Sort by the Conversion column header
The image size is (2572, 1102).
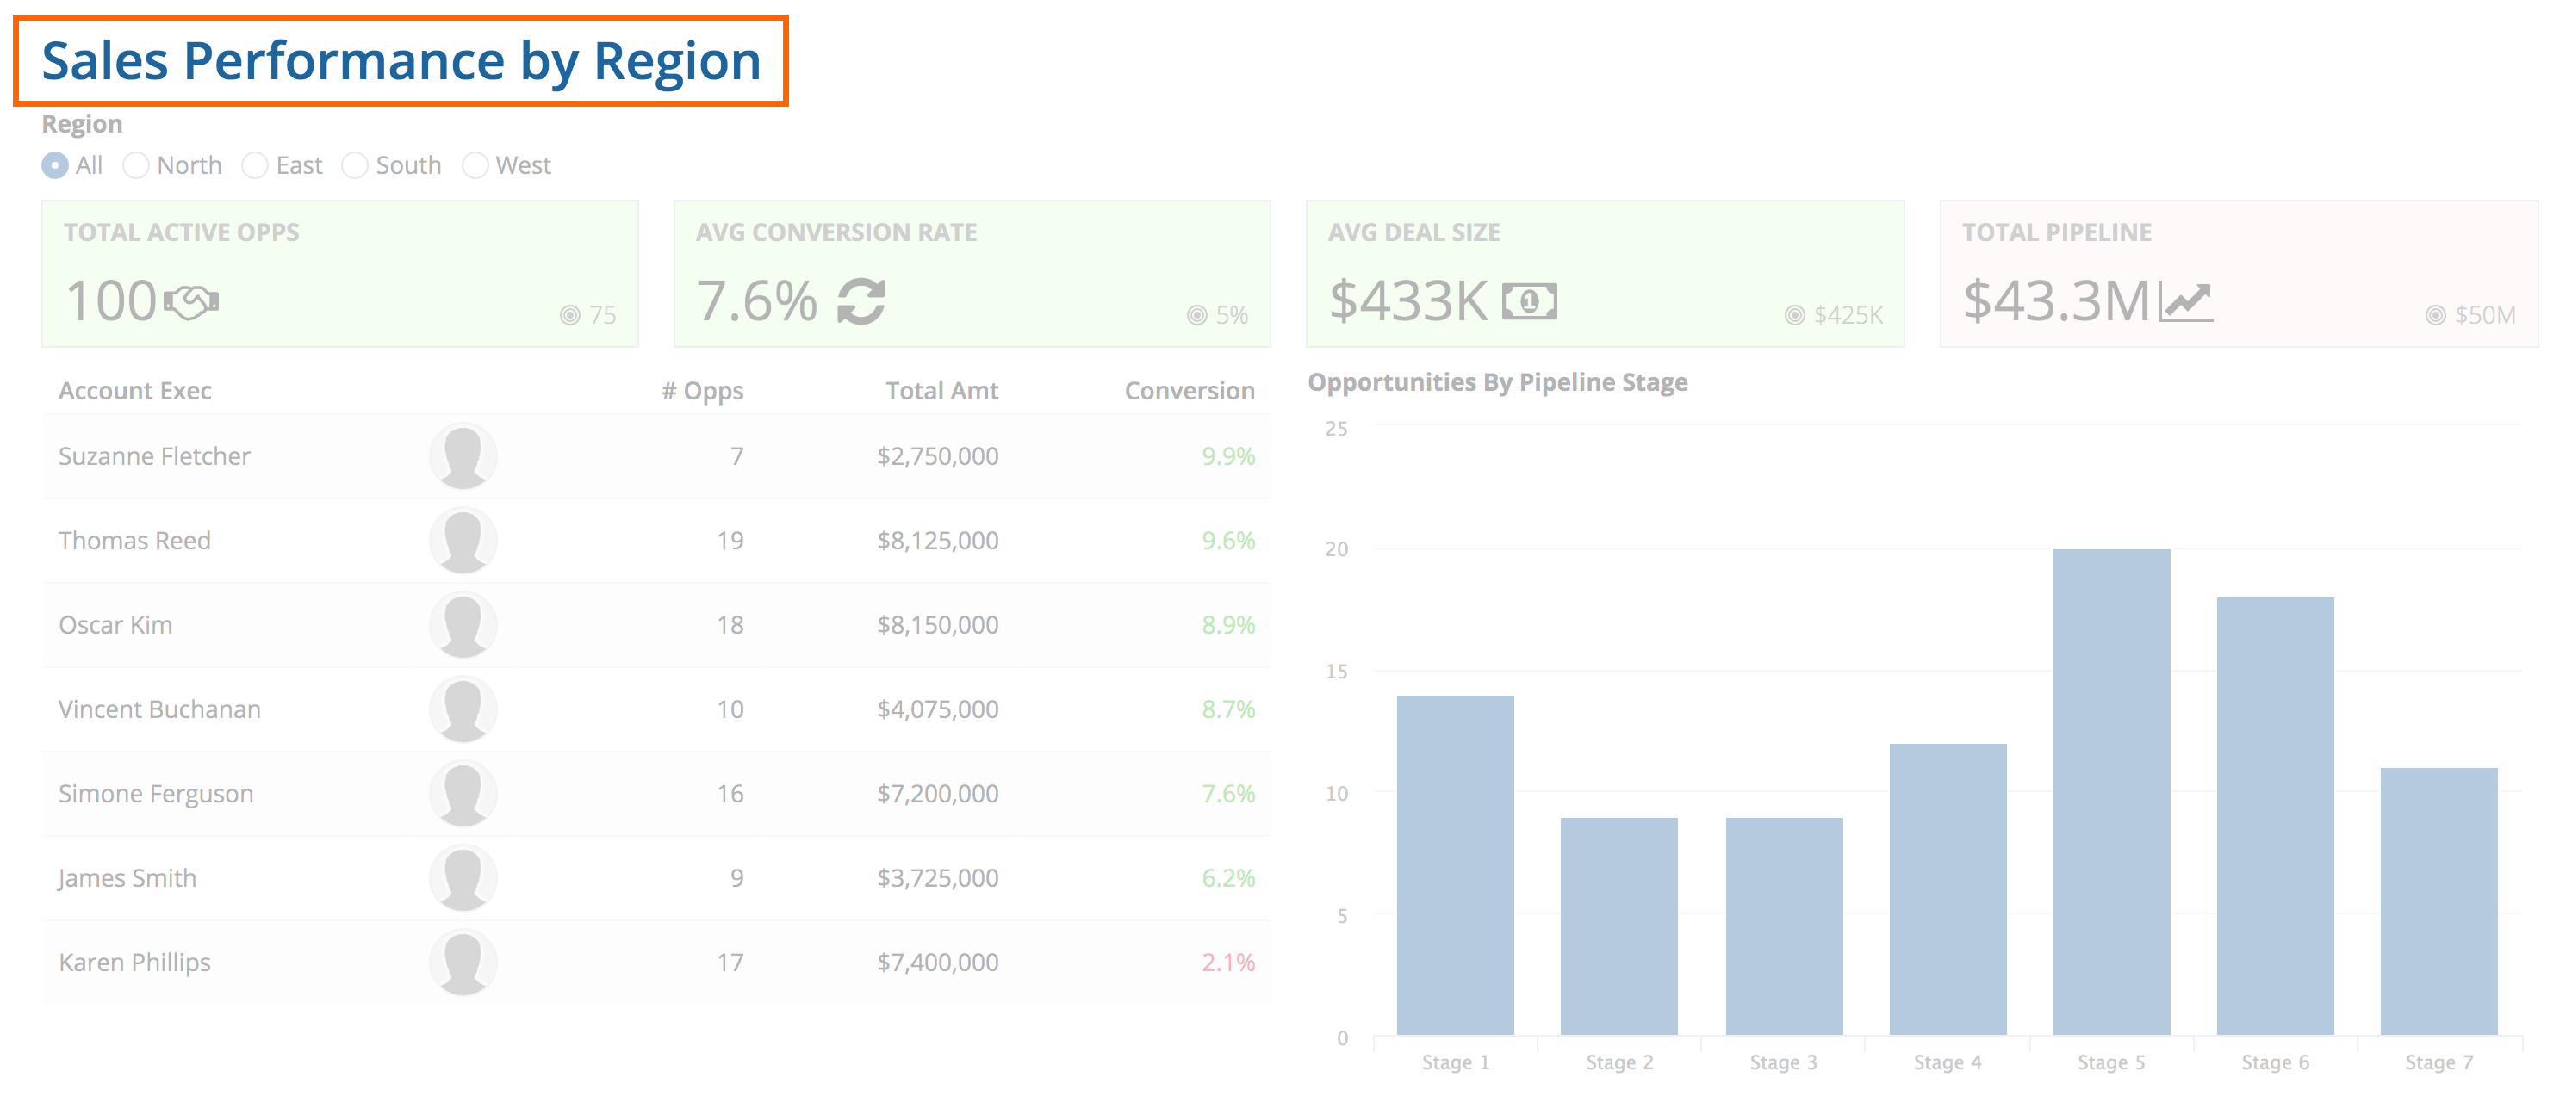[x=1190, y=390]
